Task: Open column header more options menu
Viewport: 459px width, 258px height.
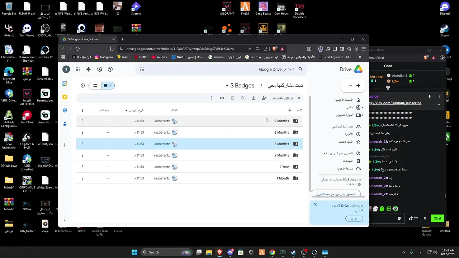Action: click(82, 110)
